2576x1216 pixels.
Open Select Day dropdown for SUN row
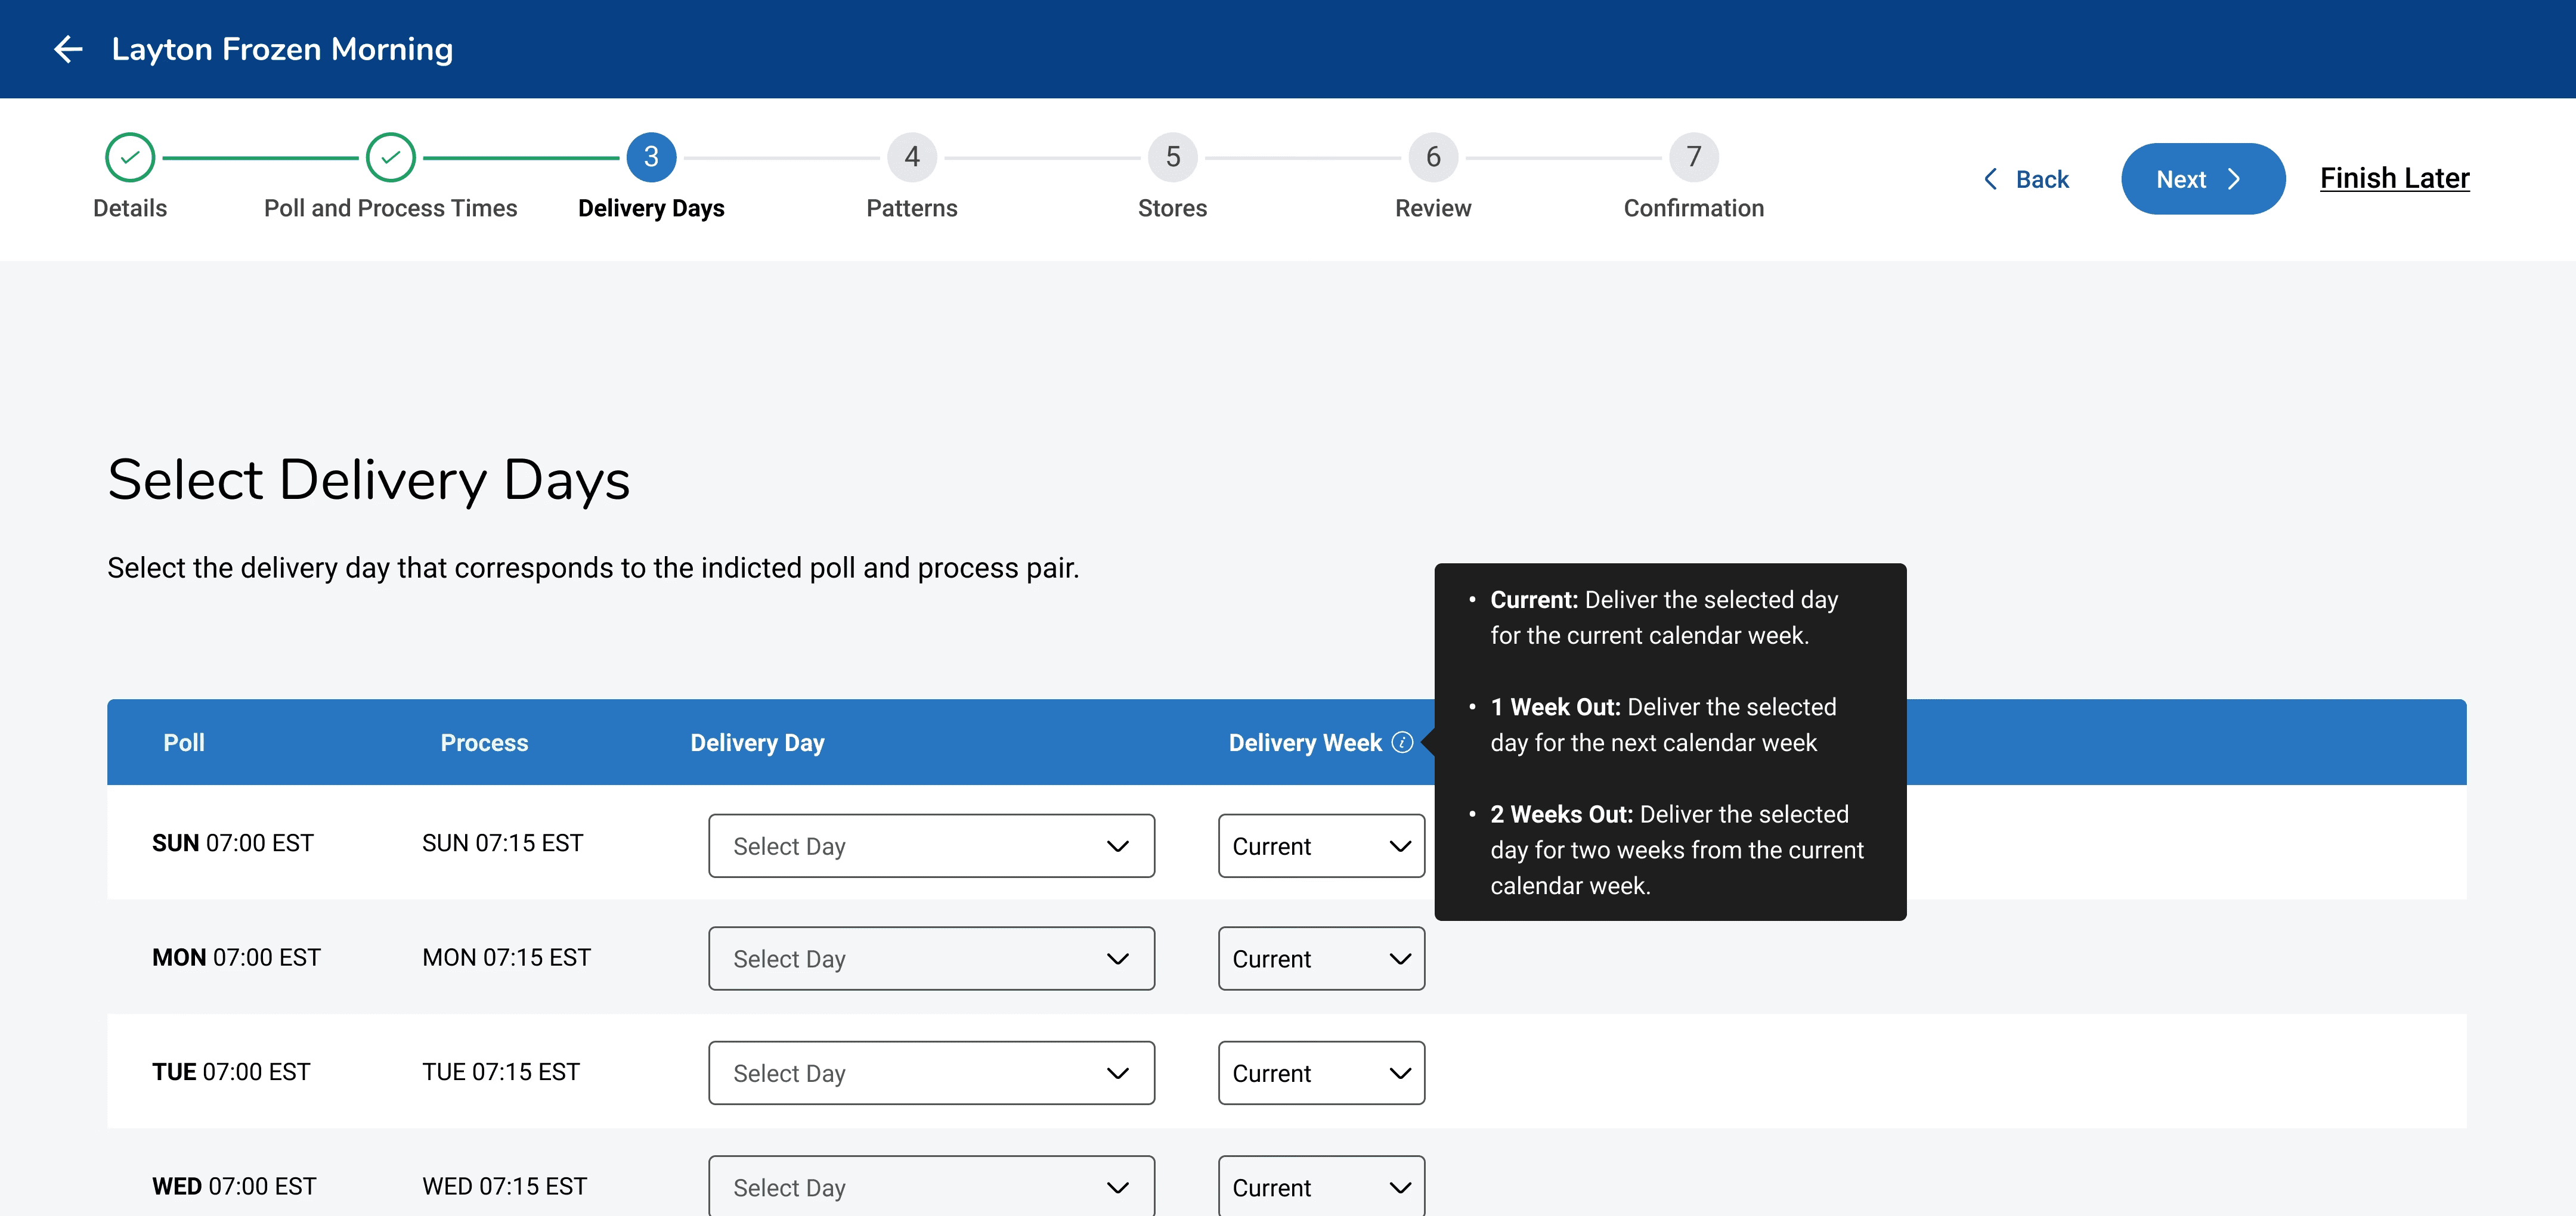point(931,846)
